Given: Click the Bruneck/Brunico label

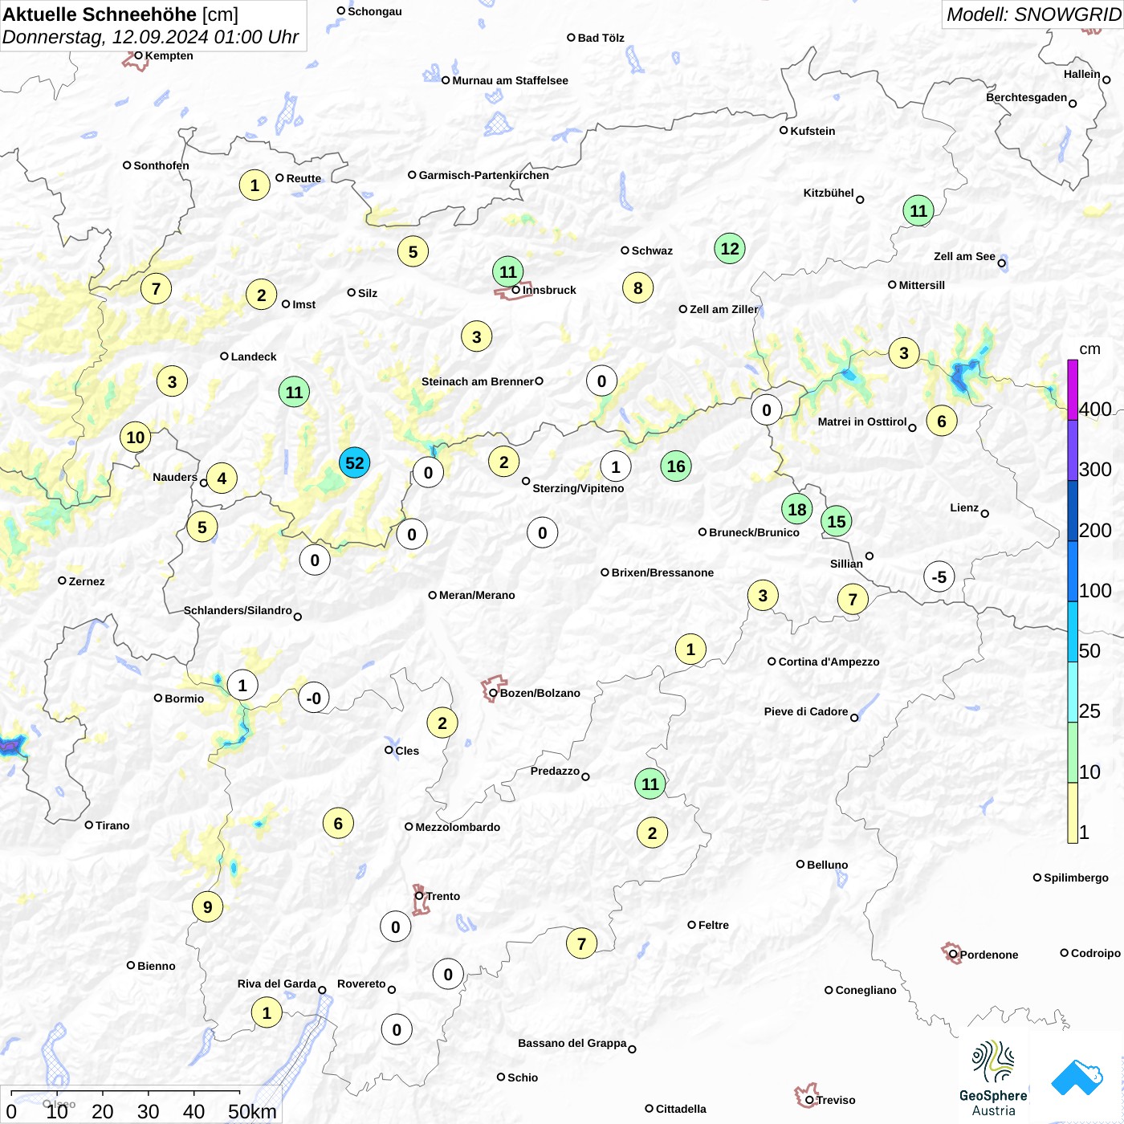Looking at the screenshot, I should 754,532.
